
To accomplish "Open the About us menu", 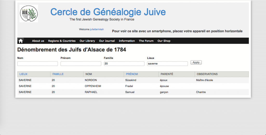I will point(38,41).
